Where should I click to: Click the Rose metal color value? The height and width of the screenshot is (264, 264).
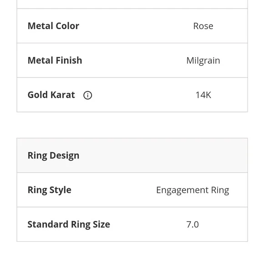tap(203, 26)
